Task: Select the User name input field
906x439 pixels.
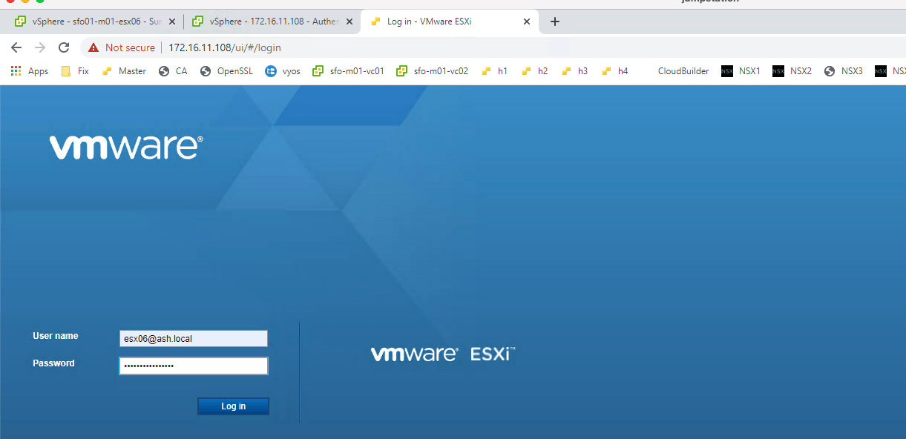Action: [x=193, y=338]
